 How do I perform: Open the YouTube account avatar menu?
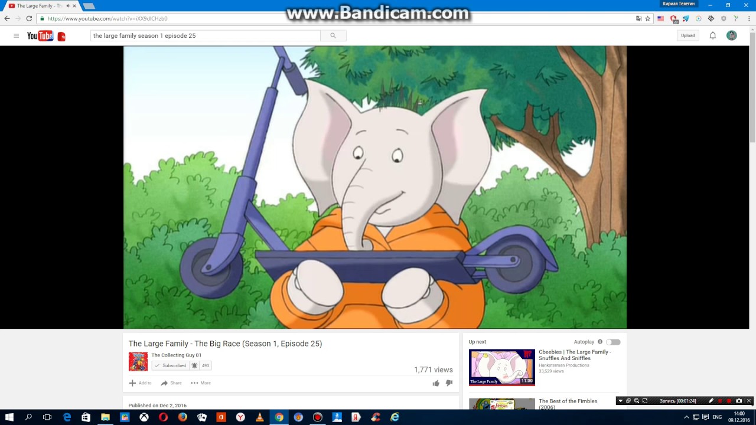pyautogui.click(x=732, y=35)
